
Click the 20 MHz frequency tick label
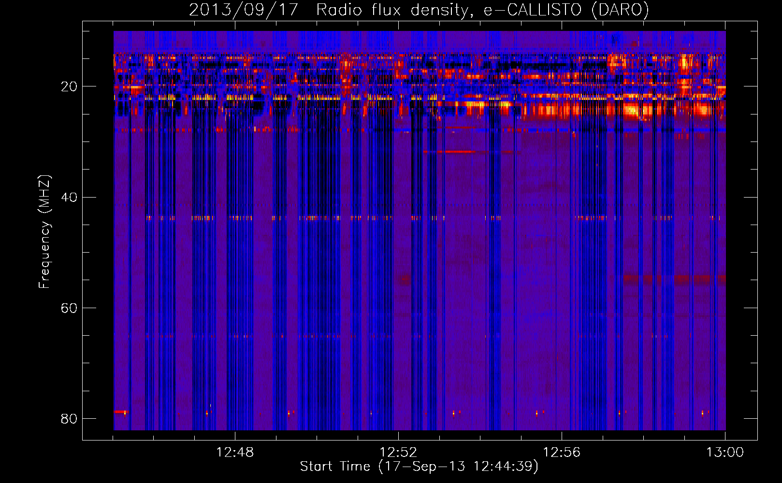click(x=69, y=86)
